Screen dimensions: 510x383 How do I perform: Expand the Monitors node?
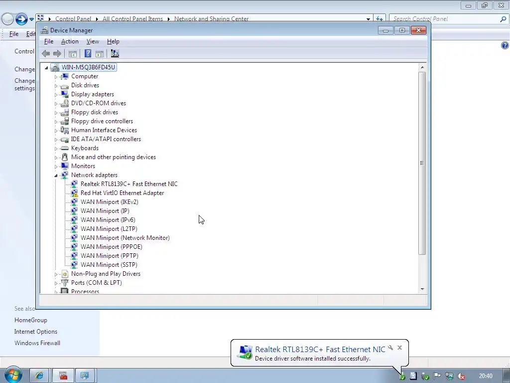[56, 167]
